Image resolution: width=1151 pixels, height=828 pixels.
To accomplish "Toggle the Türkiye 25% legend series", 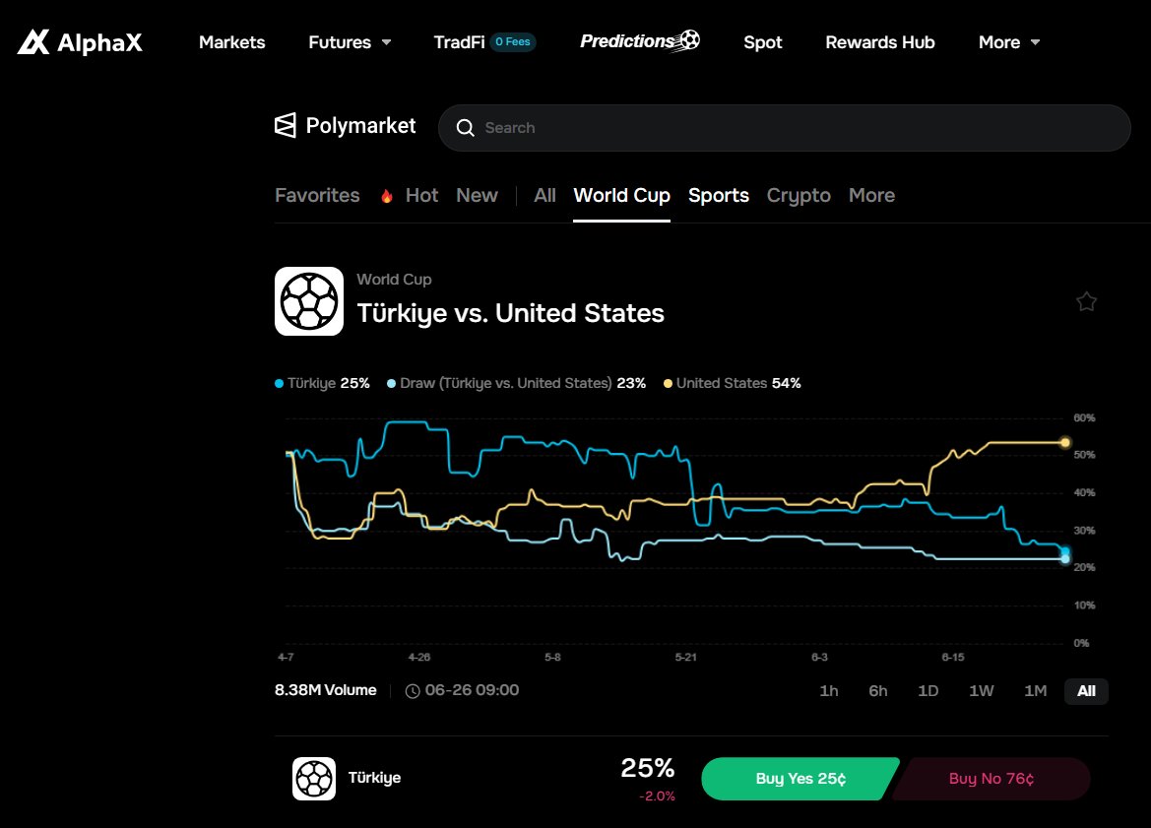I will [x=322, y=383].
